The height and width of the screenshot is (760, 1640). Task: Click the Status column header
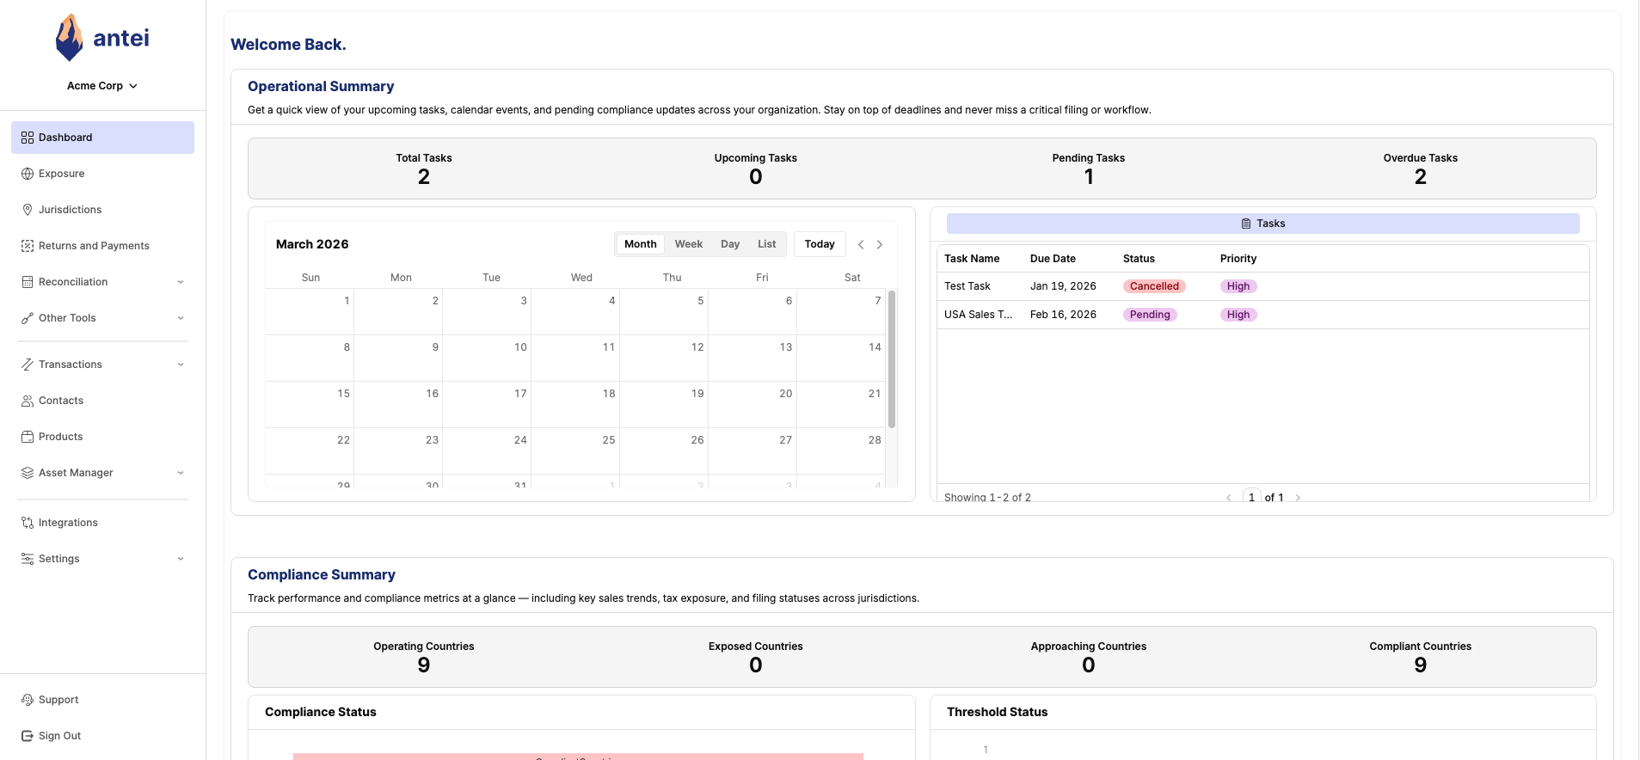point(1139,259)
